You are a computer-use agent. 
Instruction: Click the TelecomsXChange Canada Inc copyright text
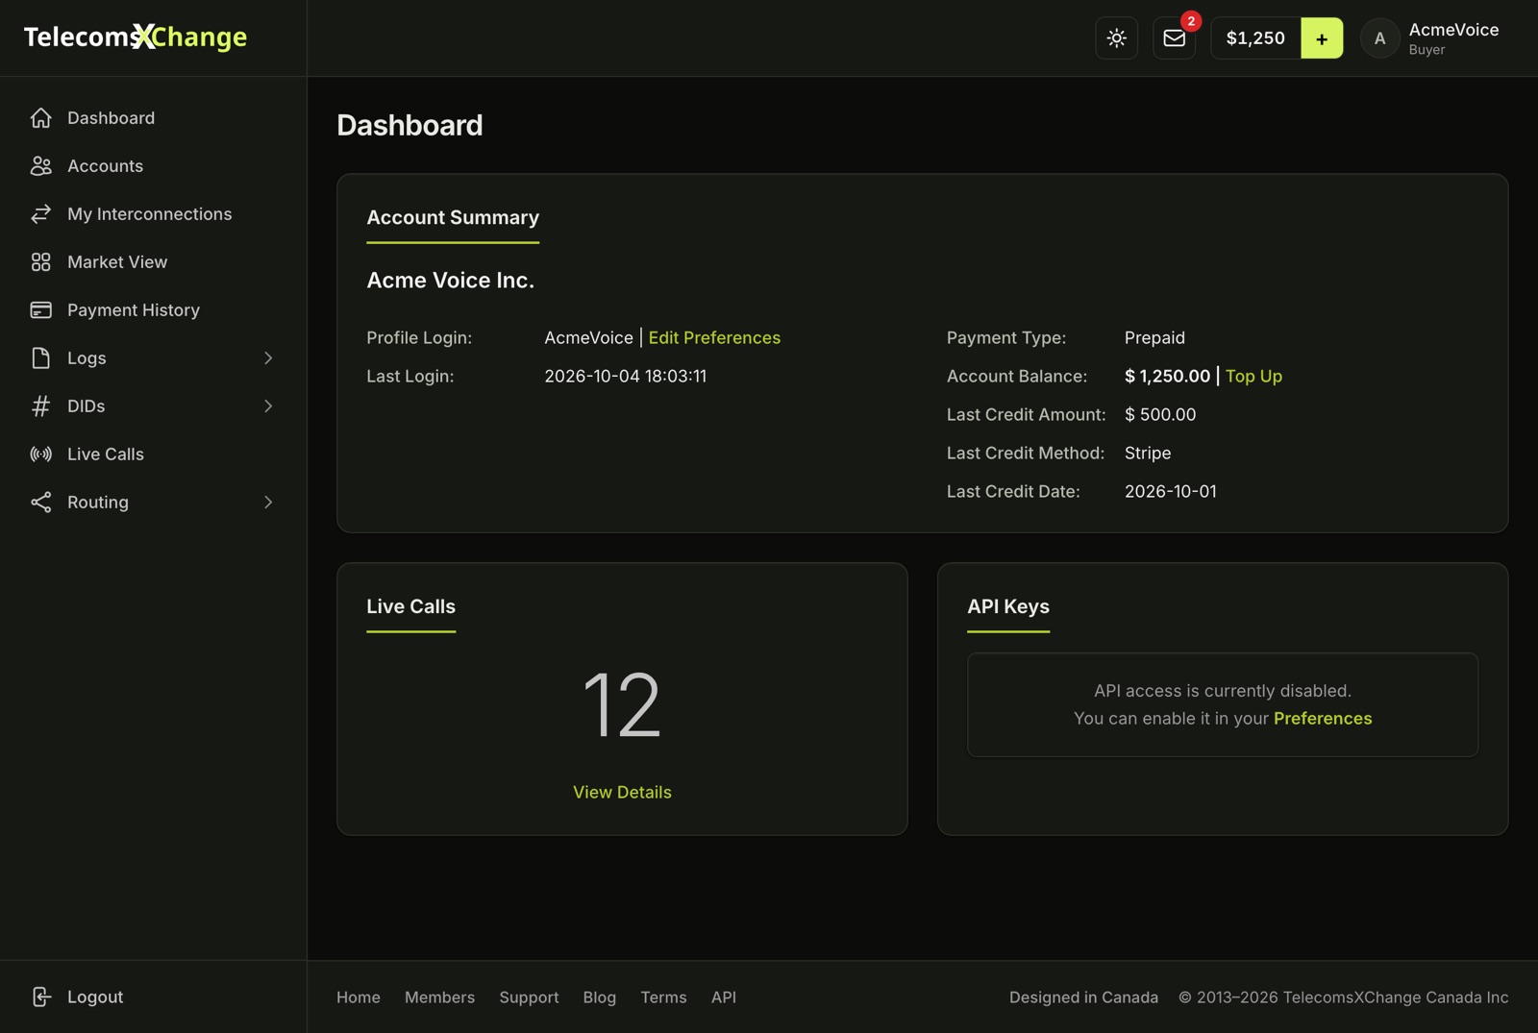1344,997
